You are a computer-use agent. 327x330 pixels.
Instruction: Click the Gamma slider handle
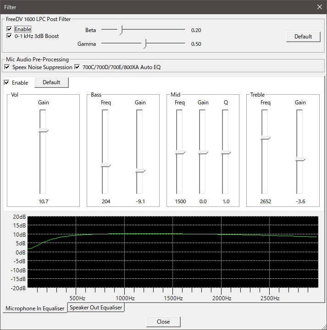click(145, 44)
